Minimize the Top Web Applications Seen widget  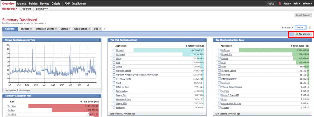203,40
